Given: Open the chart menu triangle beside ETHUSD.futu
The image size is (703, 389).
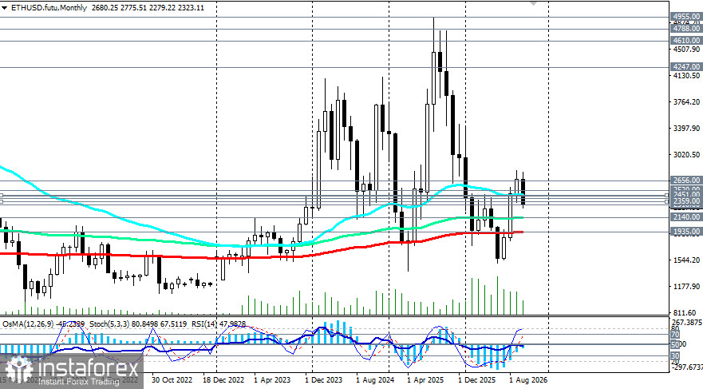Looking at the screenshot, I should (x=5, y=8).
